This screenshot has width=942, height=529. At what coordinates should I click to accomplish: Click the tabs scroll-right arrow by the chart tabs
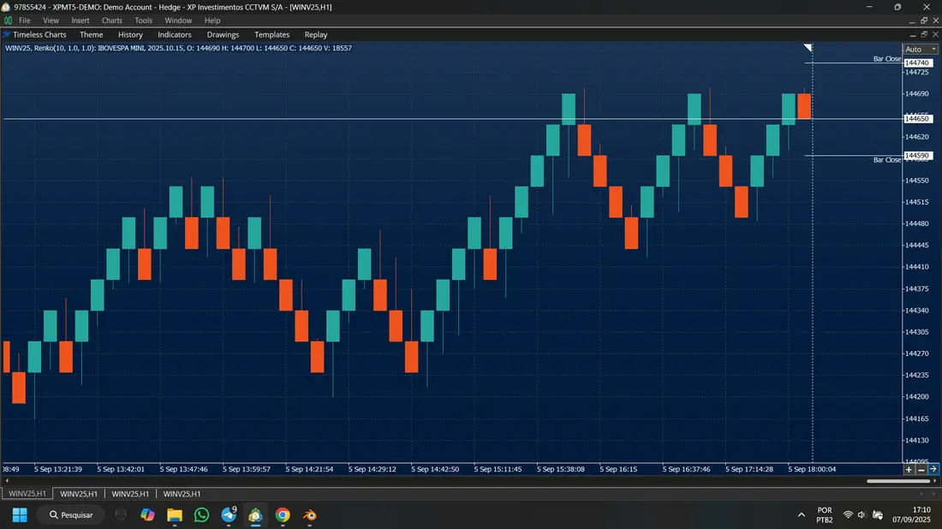click(934, 494)
